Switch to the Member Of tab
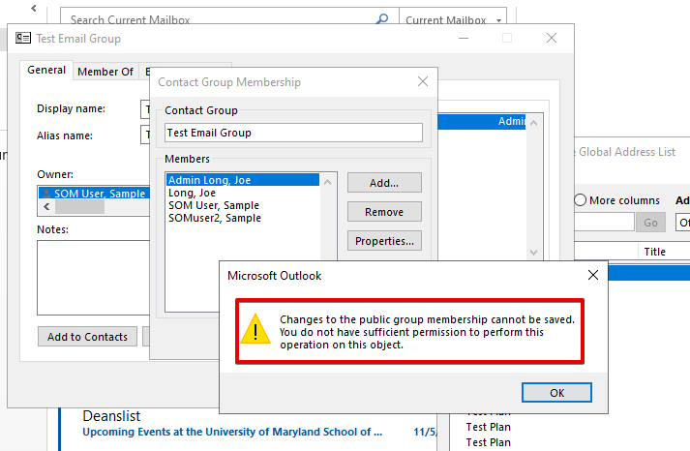The image size is (690, 451). tap(105, 72)
